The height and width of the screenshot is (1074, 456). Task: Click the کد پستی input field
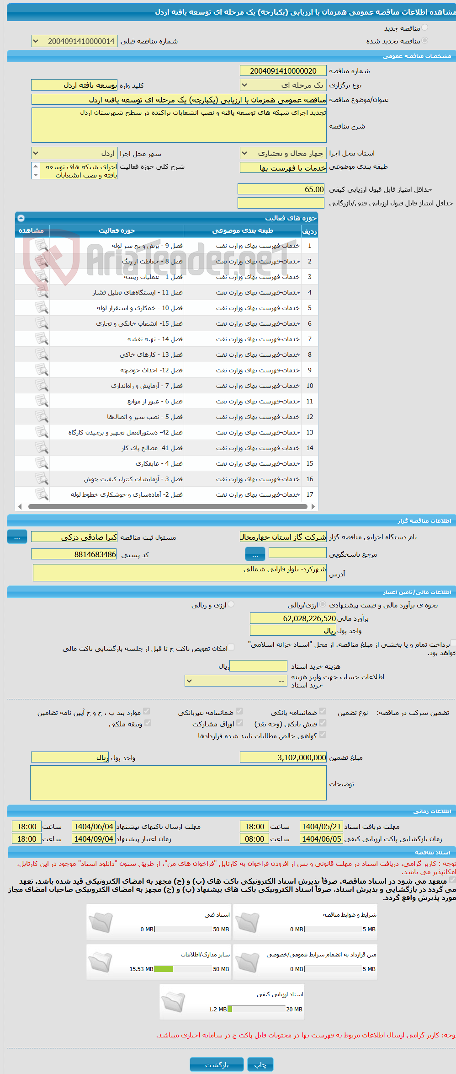pos(74,554)
